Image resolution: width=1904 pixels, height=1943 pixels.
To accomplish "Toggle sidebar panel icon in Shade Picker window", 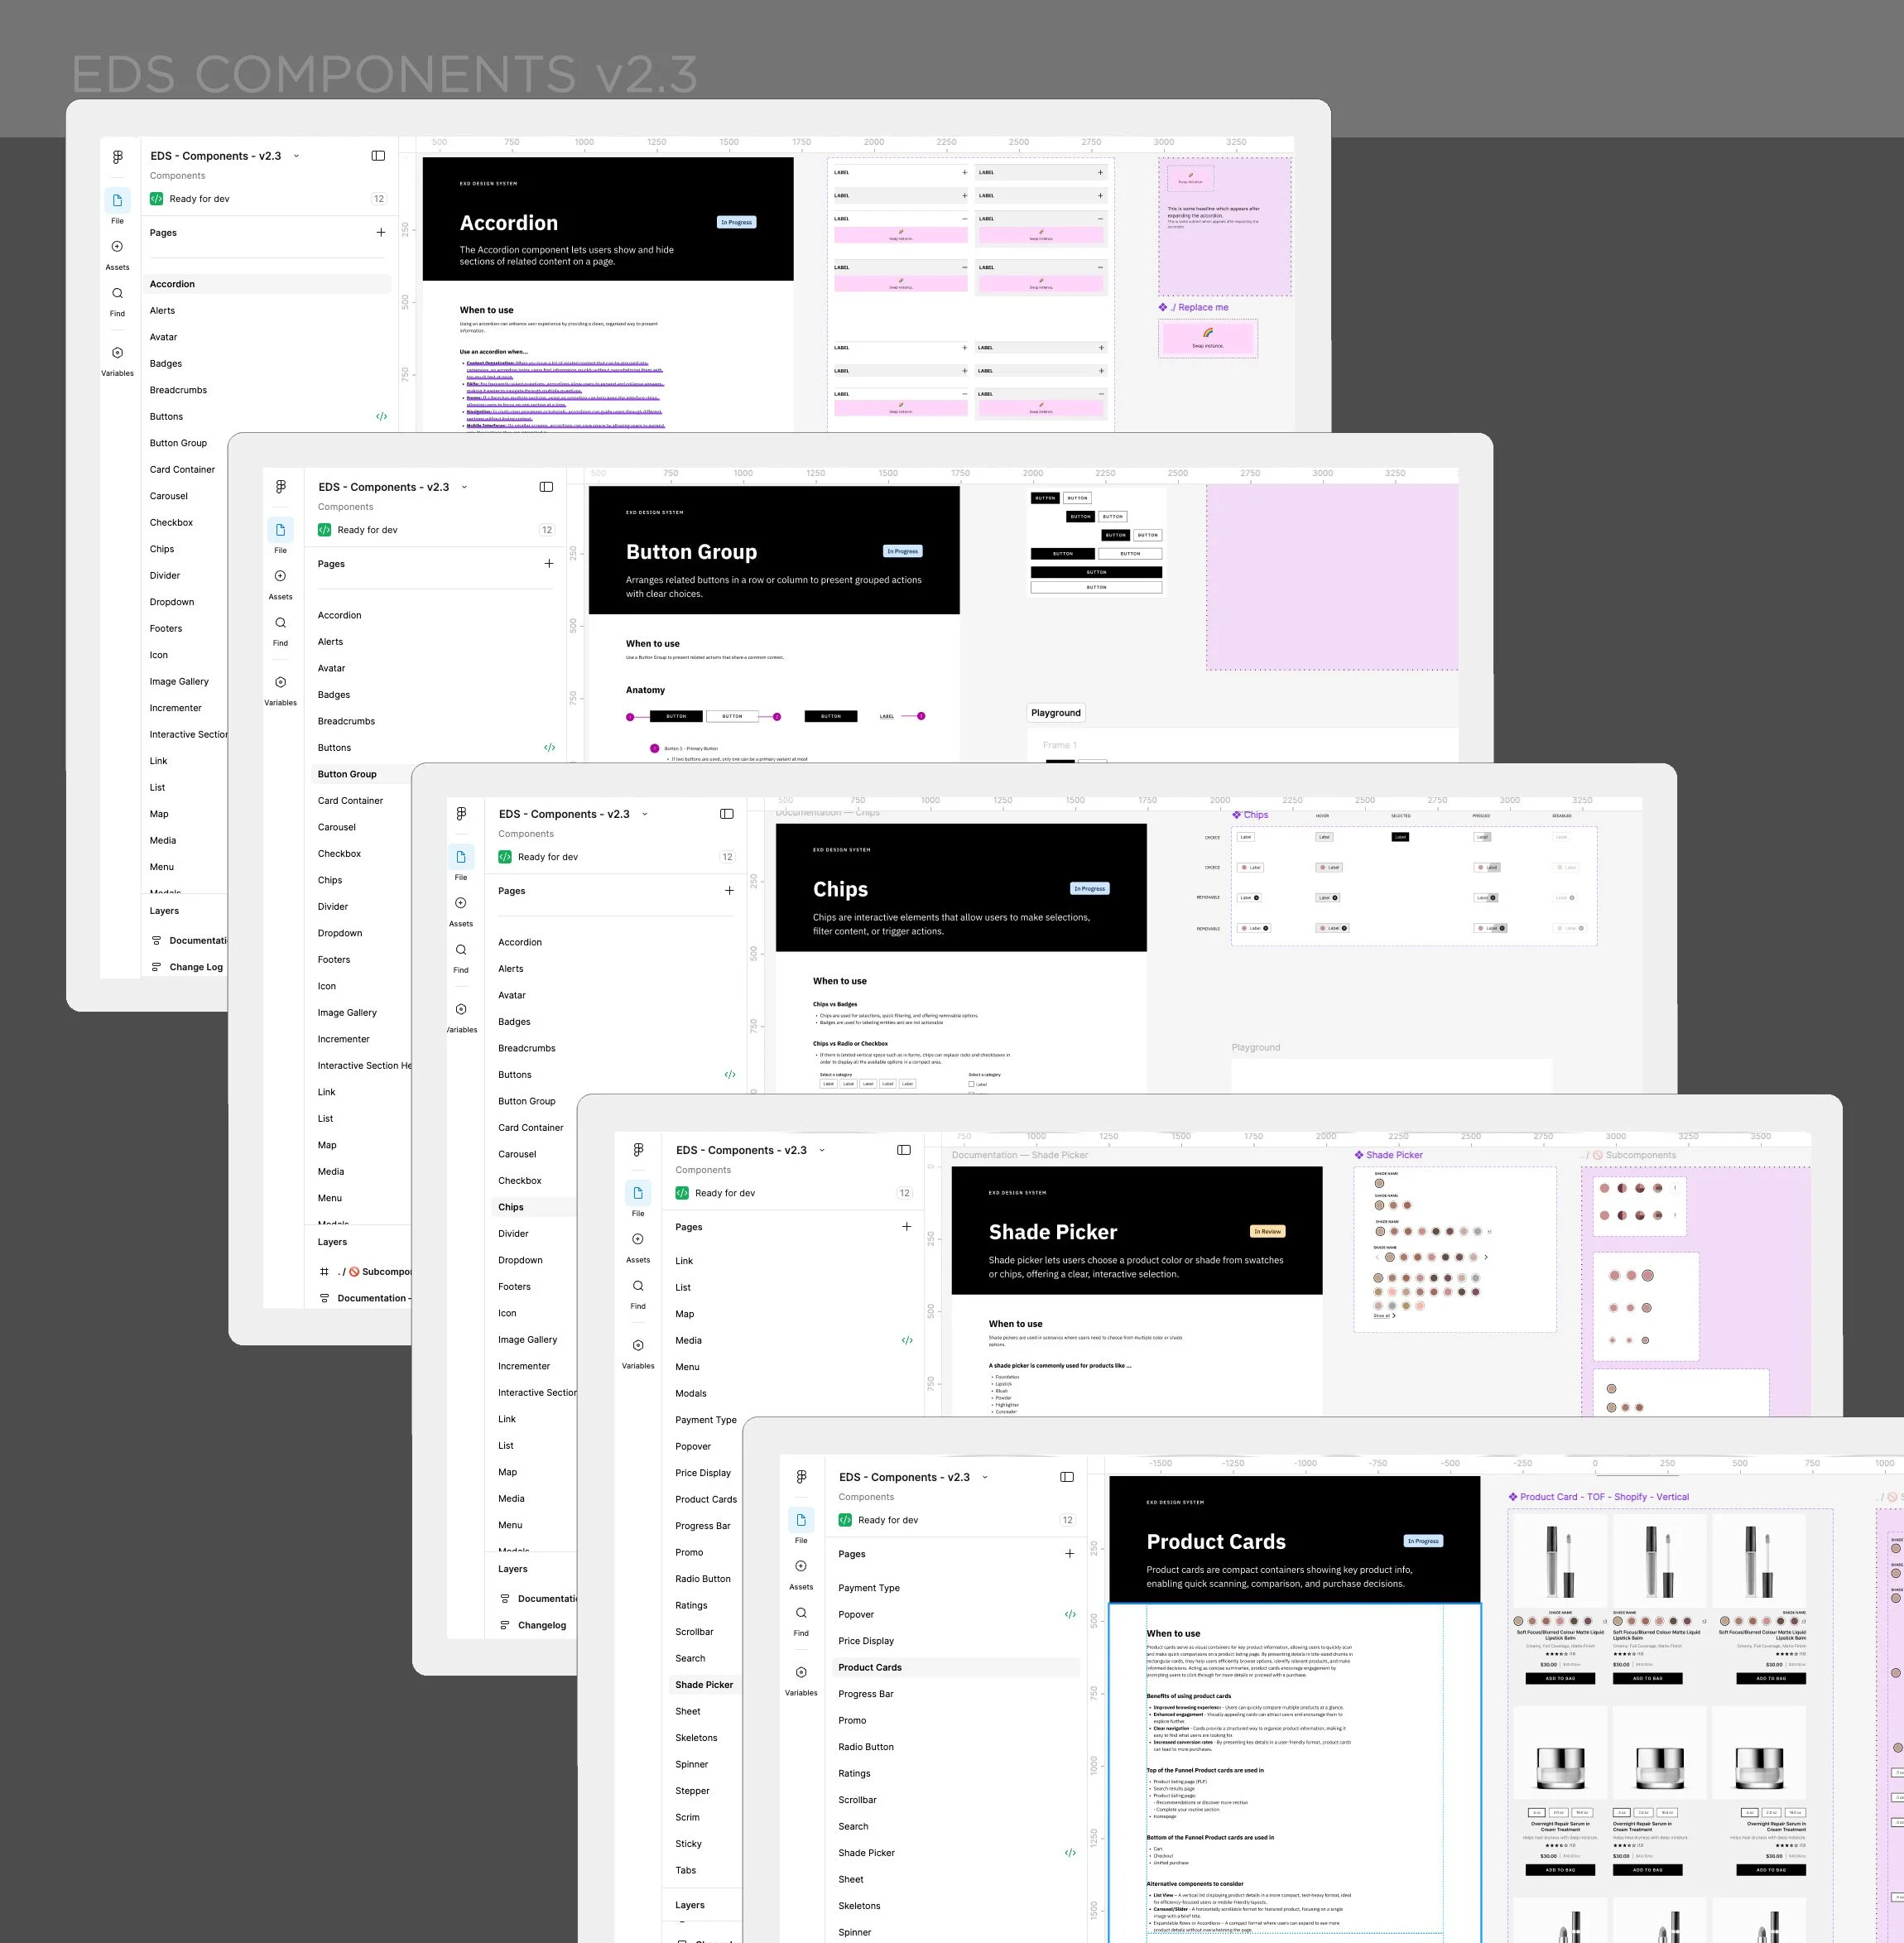I will tap(904, 1150).
